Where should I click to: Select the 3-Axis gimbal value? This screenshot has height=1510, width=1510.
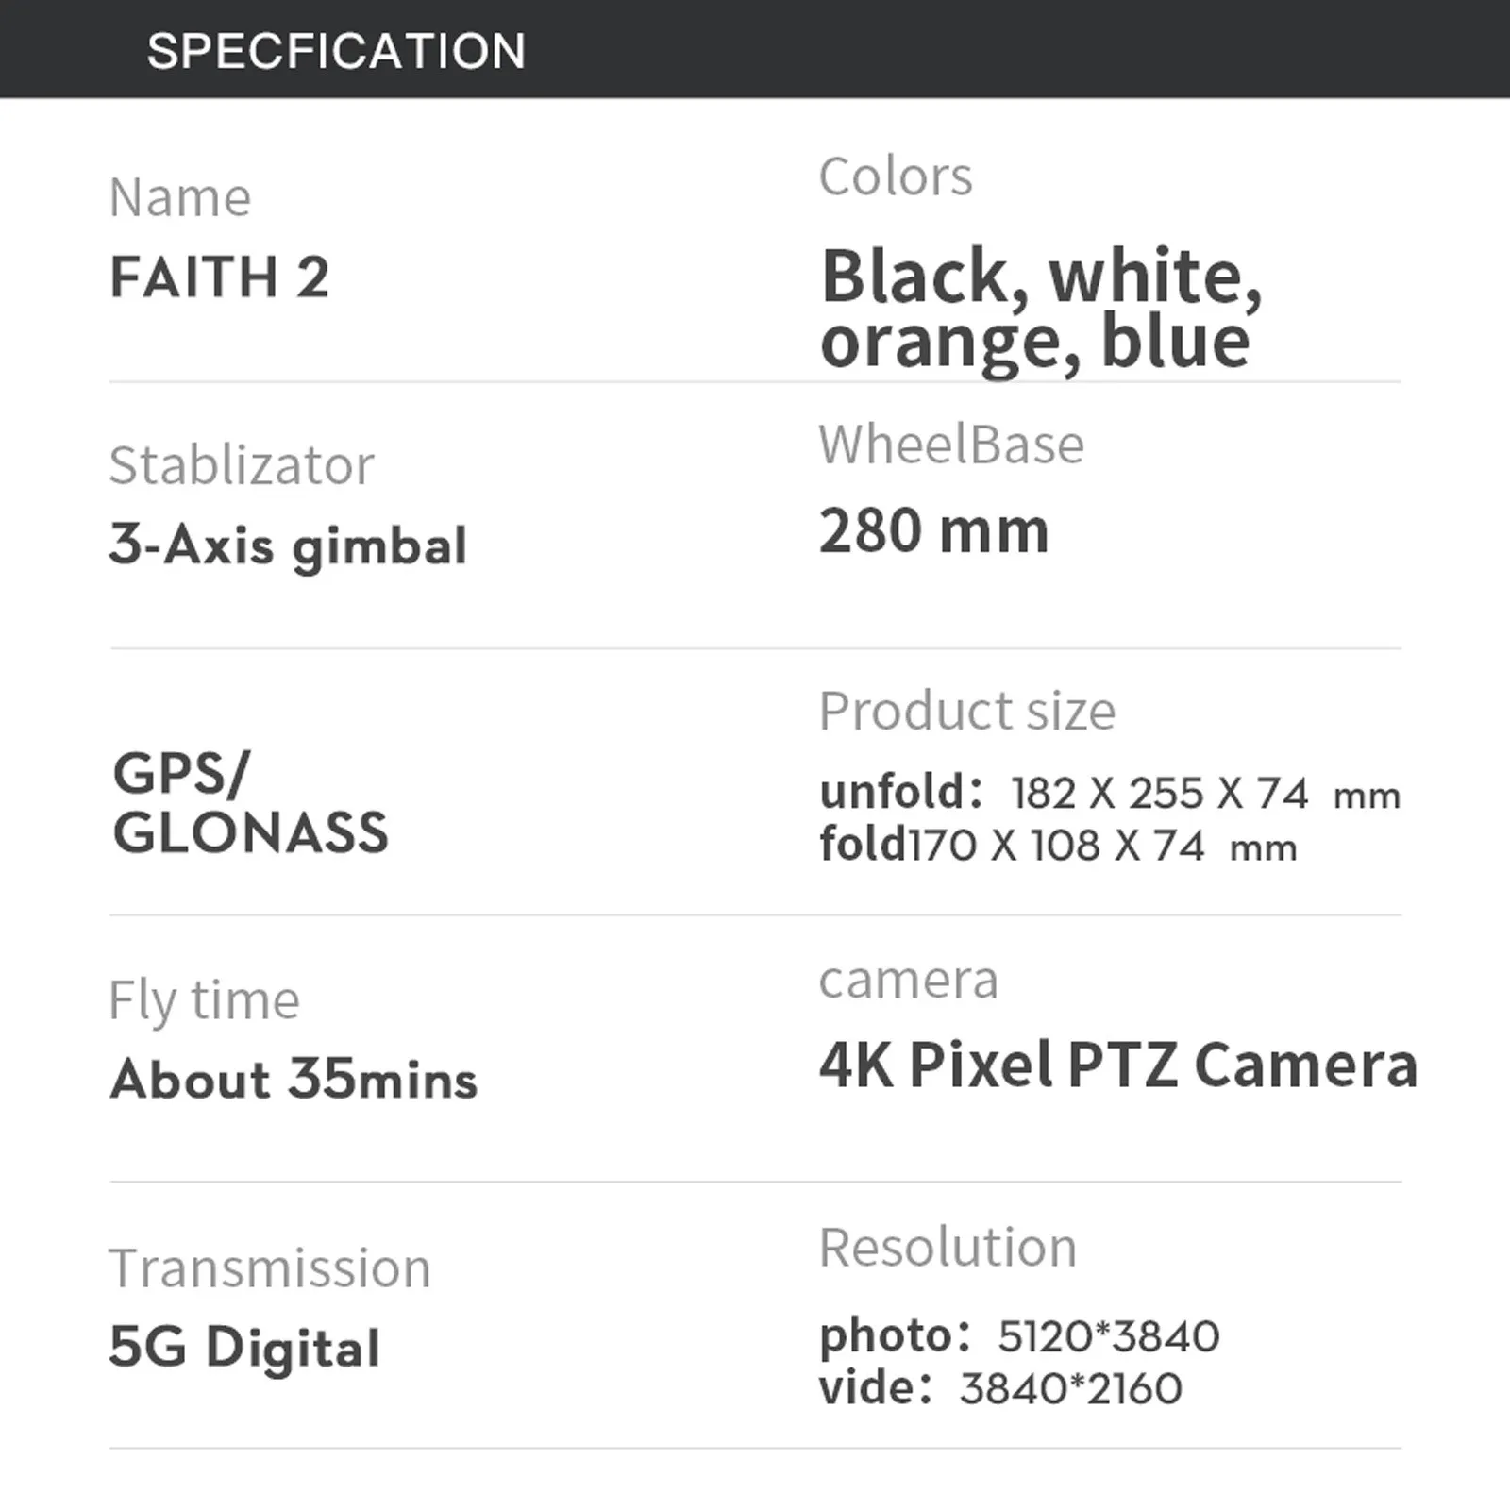coord(289,546)
